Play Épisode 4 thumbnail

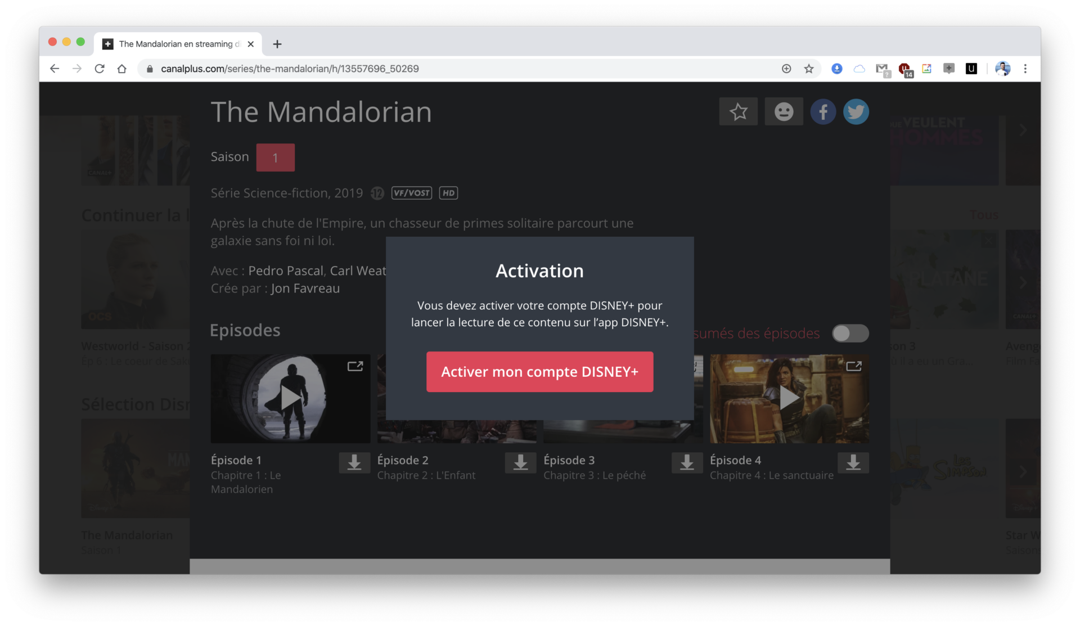pos(789,398)
